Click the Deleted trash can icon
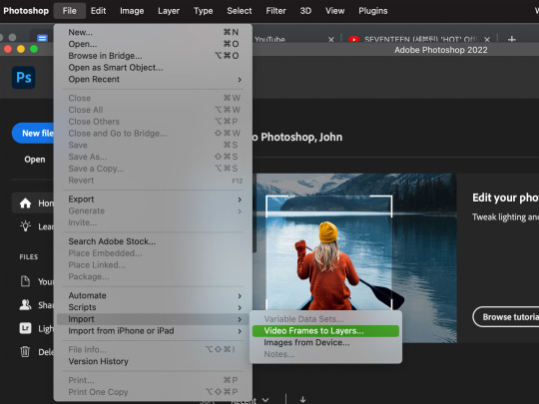 (x=25, y=352)
